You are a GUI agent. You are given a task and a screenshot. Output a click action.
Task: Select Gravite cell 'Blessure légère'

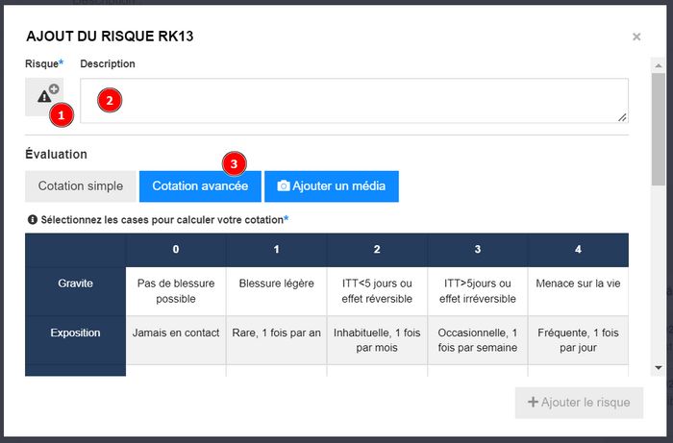coord(277,291)
